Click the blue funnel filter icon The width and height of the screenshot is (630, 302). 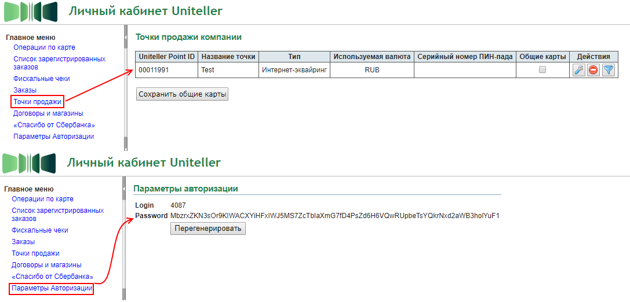coord(608,70)
